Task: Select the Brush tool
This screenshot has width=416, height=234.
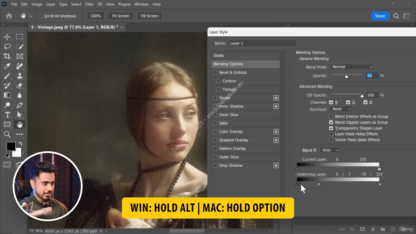Action: click(x=7, y=76)
